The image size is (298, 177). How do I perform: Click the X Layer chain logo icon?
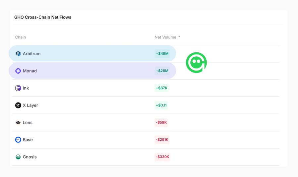[x=18, y=105]
